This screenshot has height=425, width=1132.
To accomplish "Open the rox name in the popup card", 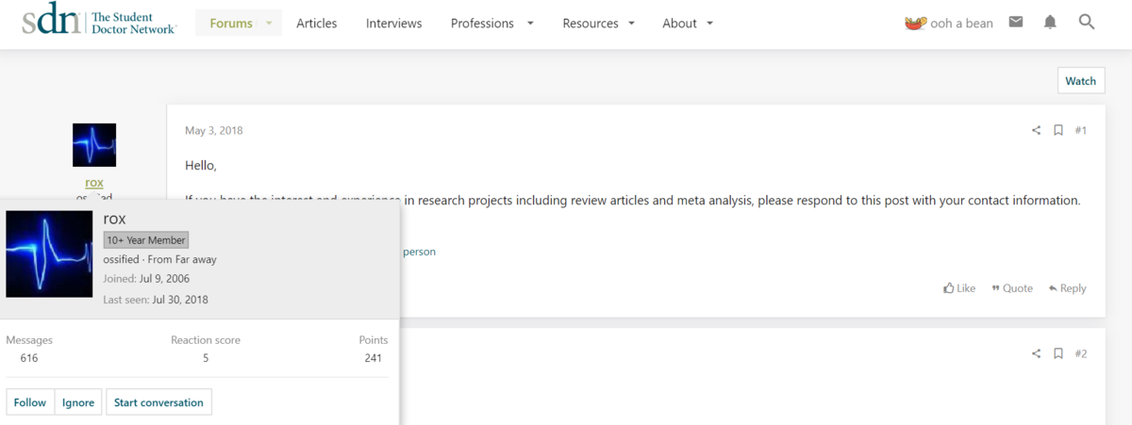I will click(115, 219).
